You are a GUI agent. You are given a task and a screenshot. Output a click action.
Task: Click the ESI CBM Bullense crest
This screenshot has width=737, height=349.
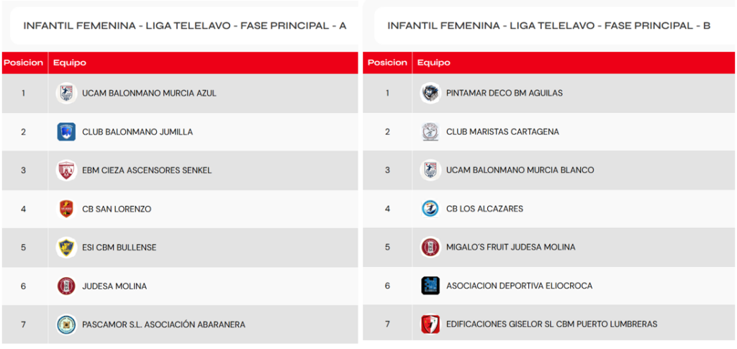coord(66,248)
